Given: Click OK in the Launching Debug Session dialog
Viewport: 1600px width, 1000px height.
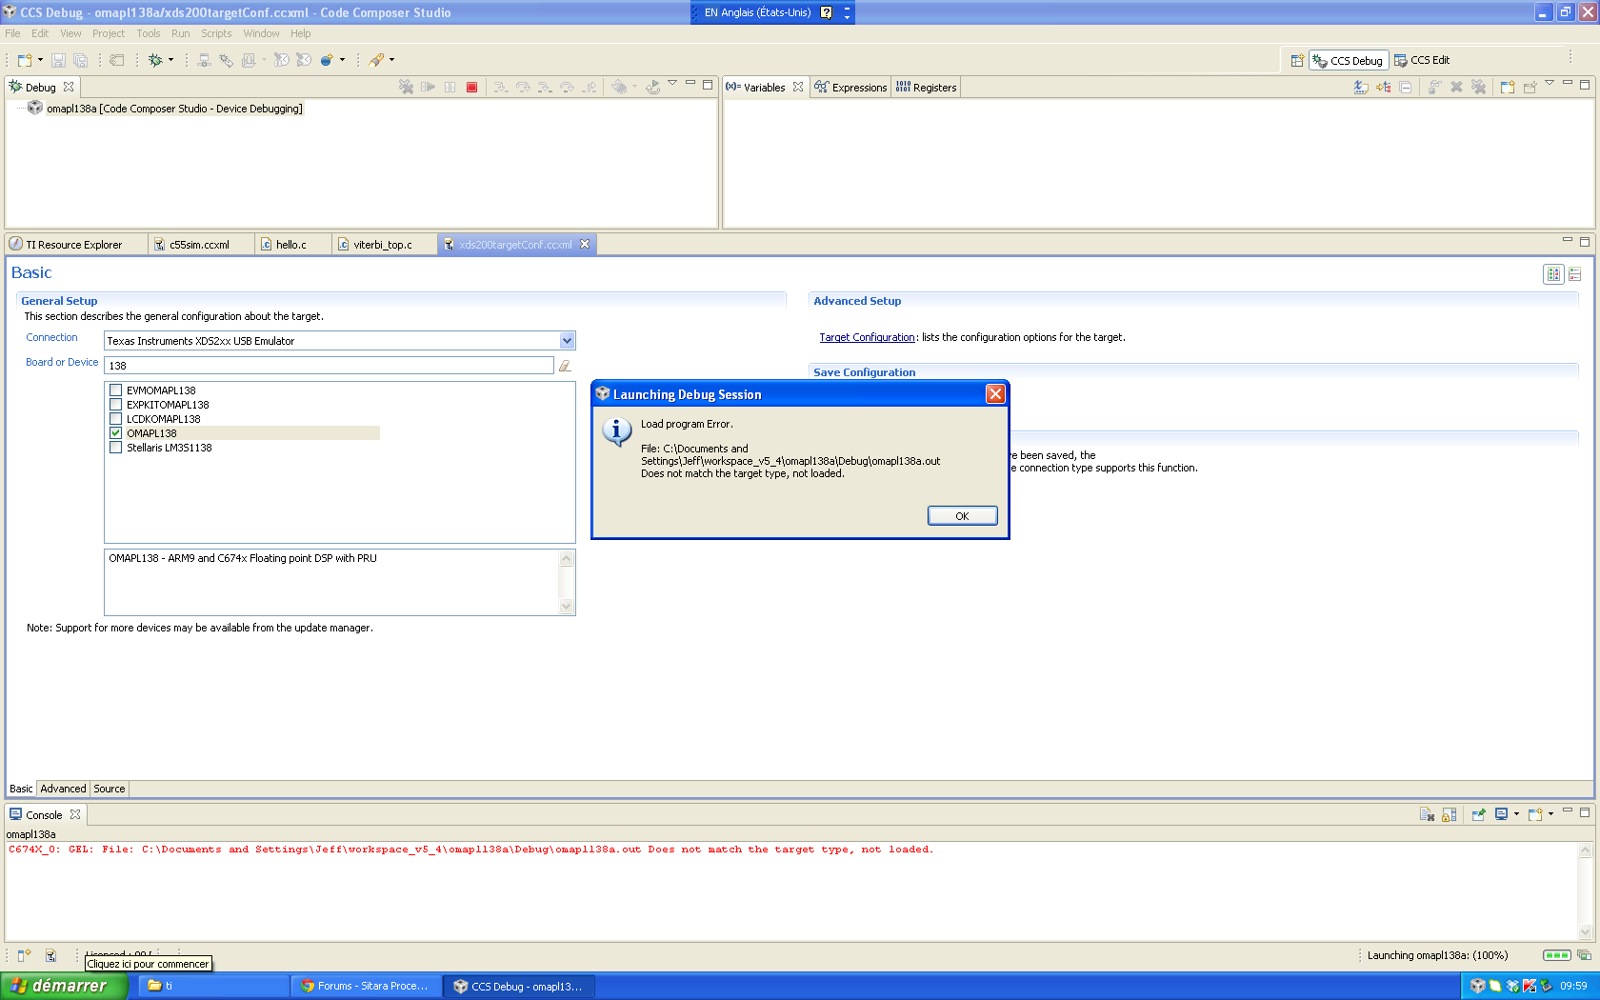Looking at the screenshot, I should 962,515.
